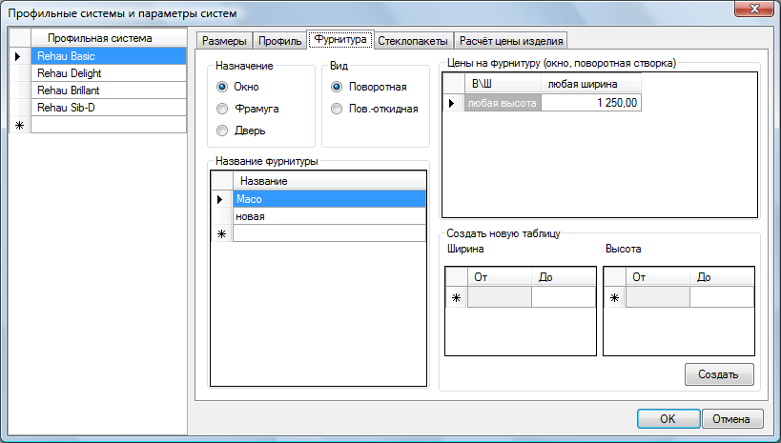Confirm with the OK button
781x443 pixels.
click(x=668, y=418)
